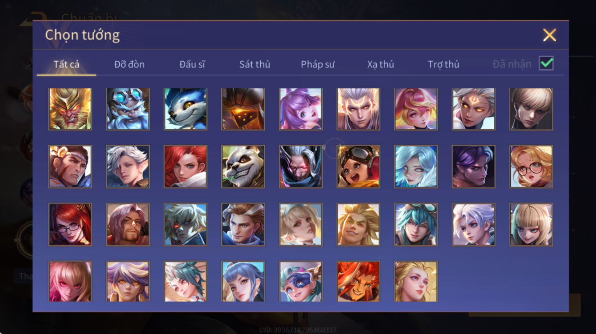Image resolution: width=596 pixels, height=334 pixels.
Task: Select the red-haired woman wearing black glasses
Action: point(70,224)
